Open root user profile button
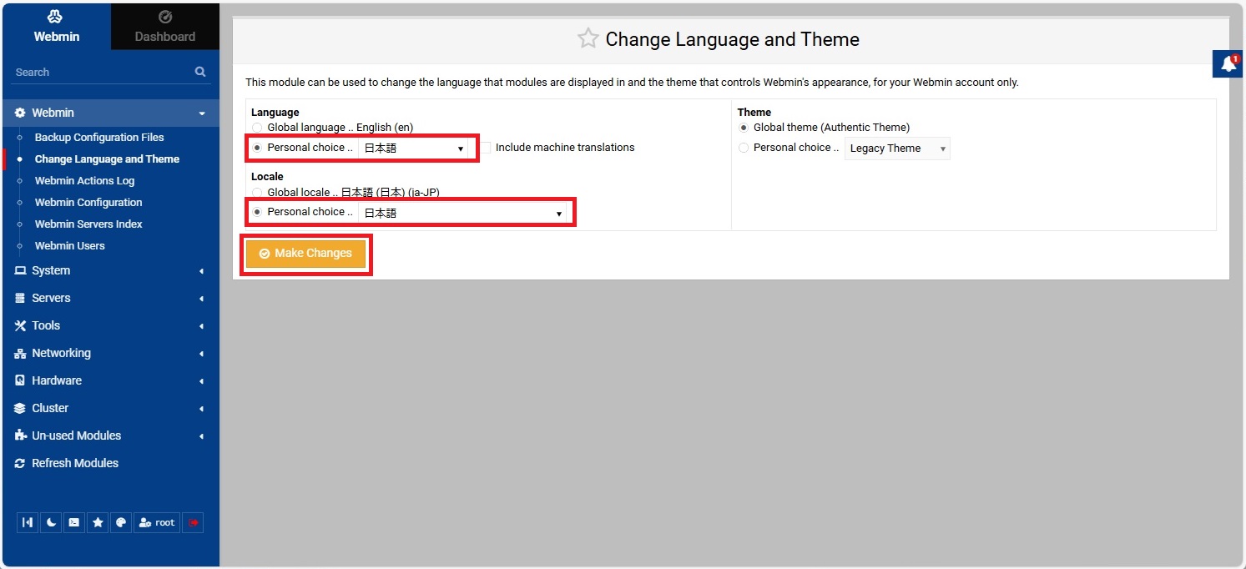 pos(157,522)
